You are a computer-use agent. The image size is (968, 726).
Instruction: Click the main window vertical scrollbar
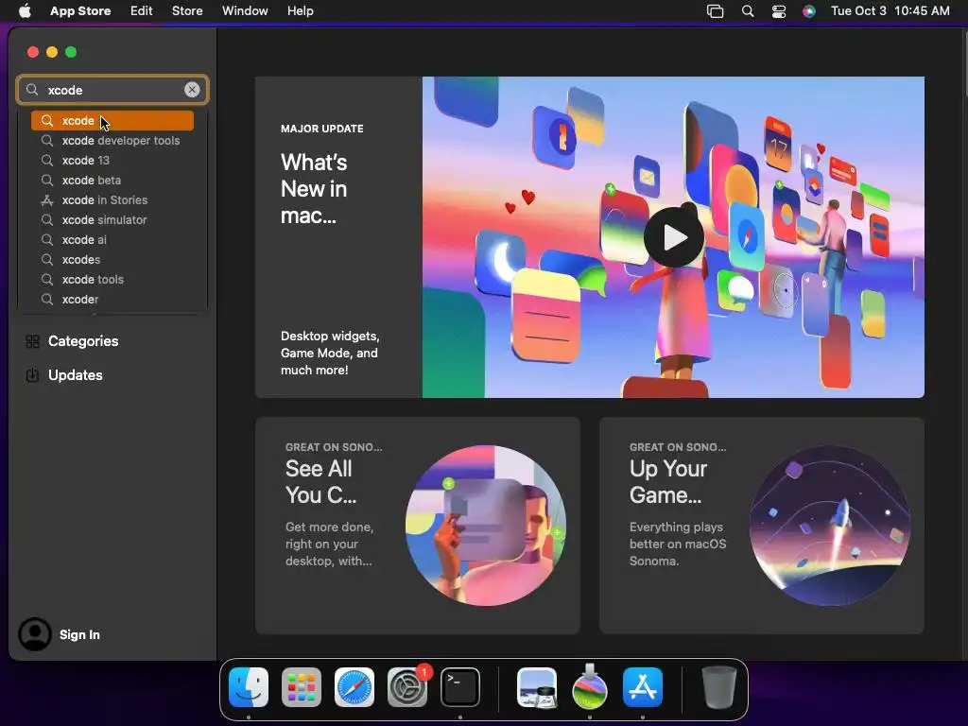(x=965, y=61)
